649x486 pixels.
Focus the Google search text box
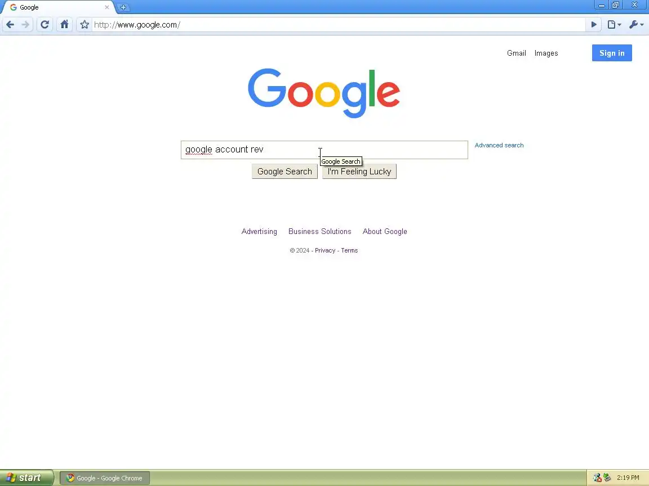[x=324, y=150]
